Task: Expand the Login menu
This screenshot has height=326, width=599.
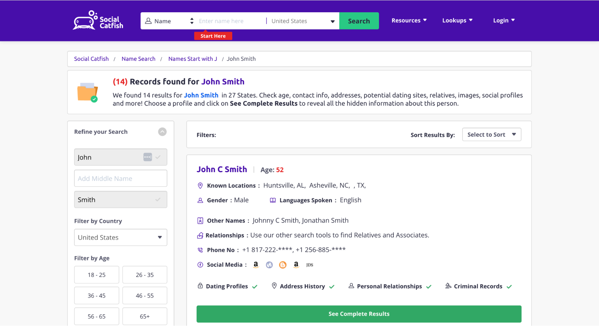Action: [x=504, y=20]
